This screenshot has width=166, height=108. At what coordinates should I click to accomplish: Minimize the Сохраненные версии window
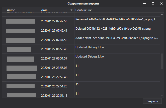[144, 4]
